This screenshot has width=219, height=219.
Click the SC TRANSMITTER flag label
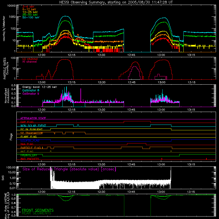(31, 133)
